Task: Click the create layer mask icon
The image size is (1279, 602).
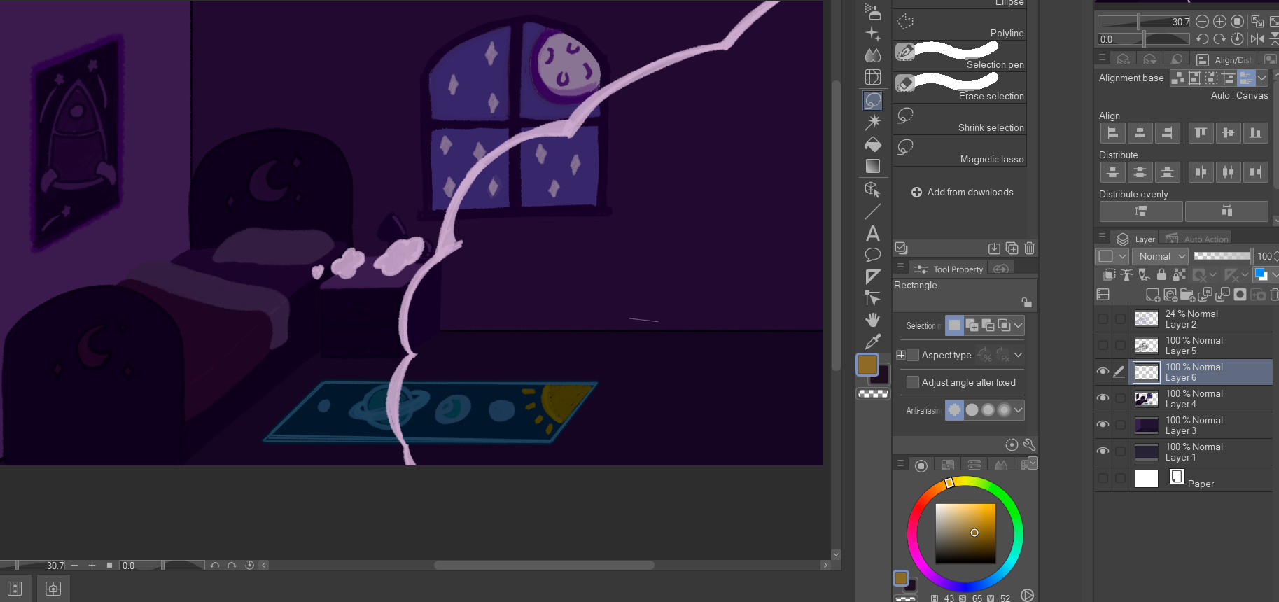Action: [1240, 295]
